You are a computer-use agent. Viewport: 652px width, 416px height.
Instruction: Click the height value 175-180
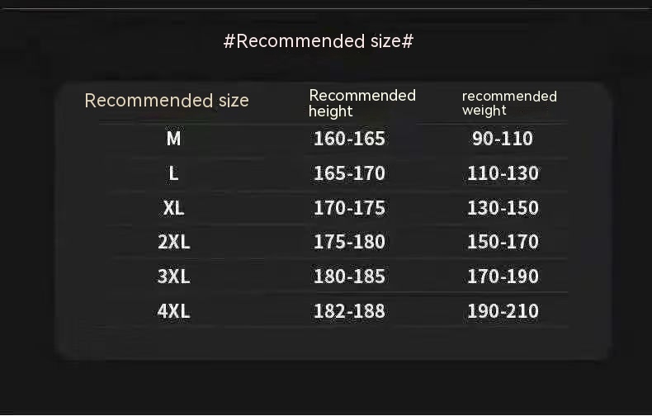point(349,242)
